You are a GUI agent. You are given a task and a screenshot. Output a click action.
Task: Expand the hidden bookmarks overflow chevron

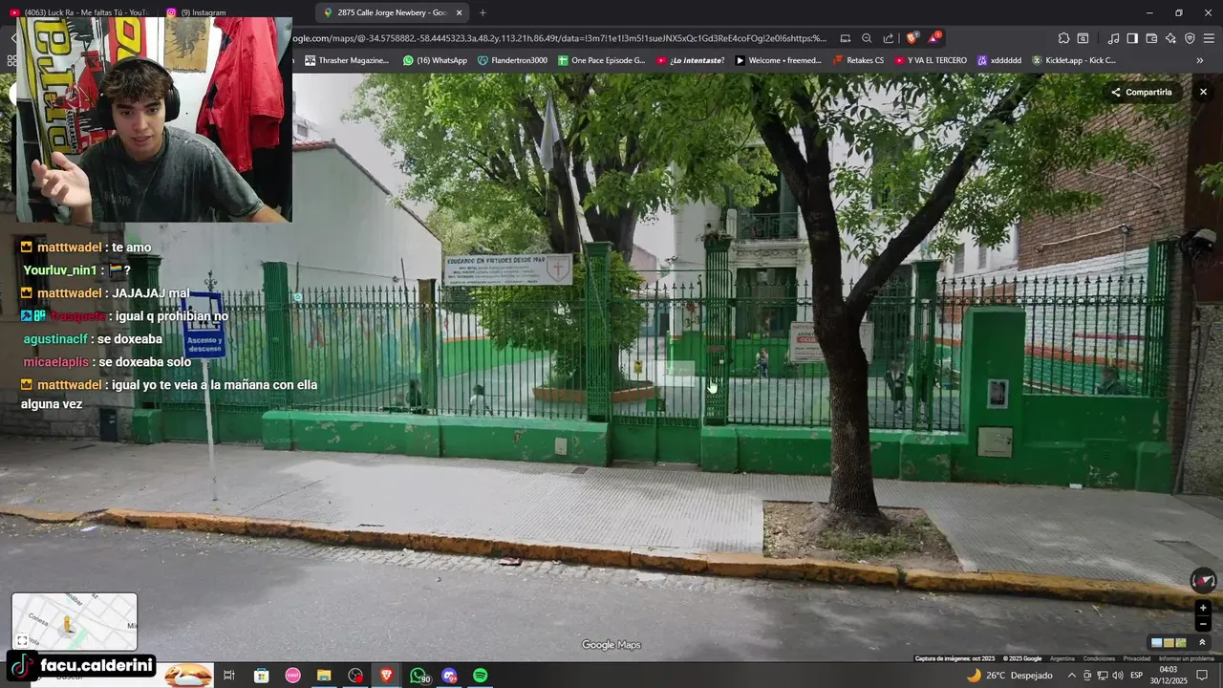(x=1200, y=60)
